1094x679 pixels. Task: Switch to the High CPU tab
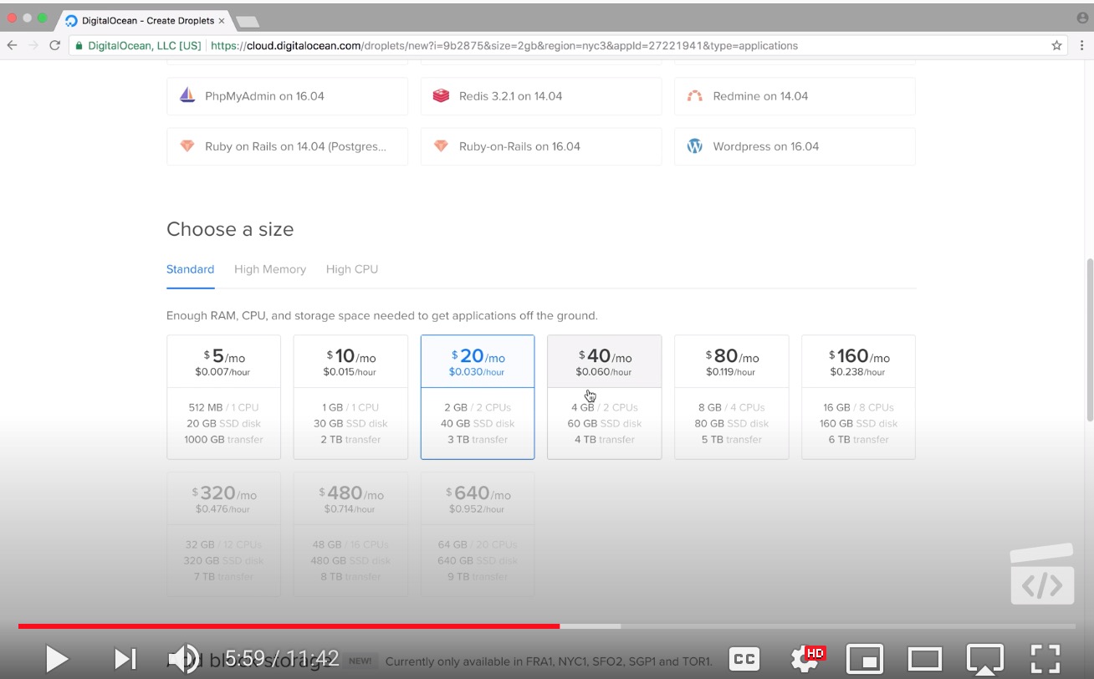(352, 269)
